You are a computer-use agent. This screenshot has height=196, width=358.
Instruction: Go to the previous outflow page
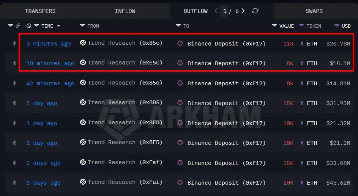click(216, 11)
